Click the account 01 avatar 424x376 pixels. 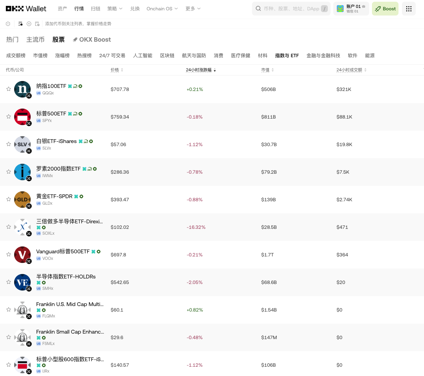[x=340, y=9]
